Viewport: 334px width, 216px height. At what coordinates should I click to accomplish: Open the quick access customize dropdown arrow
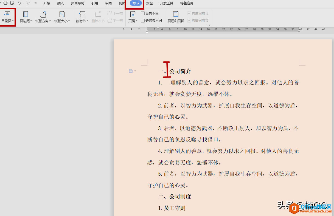point(35,3)
